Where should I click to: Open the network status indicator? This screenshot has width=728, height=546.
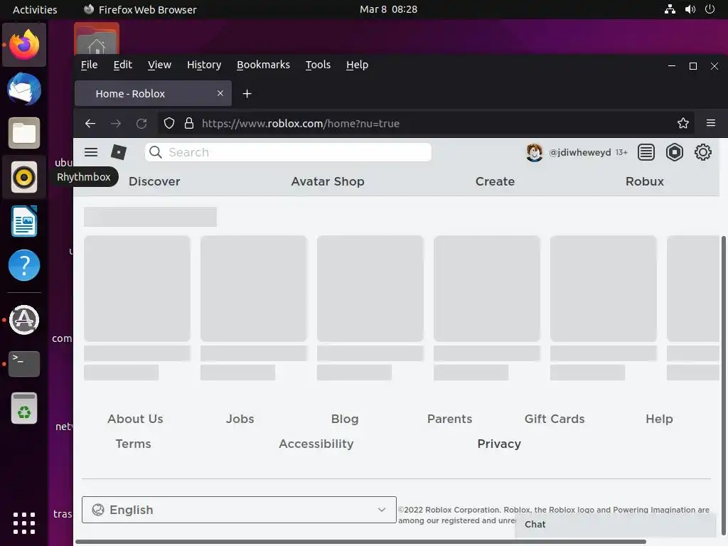point(670,9)
